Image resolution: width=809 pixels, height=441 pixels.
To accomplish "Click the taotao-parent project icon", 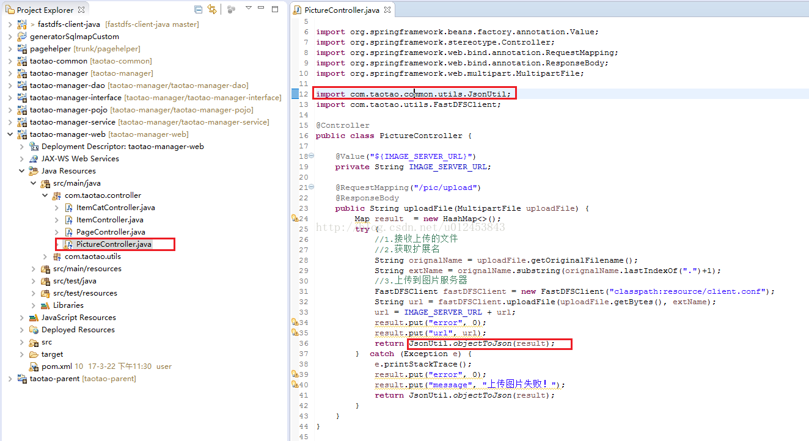I will (22, 379).
